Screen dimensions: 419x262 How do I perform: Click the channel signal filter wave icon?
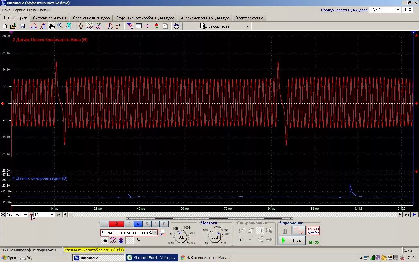coord(113,240)
